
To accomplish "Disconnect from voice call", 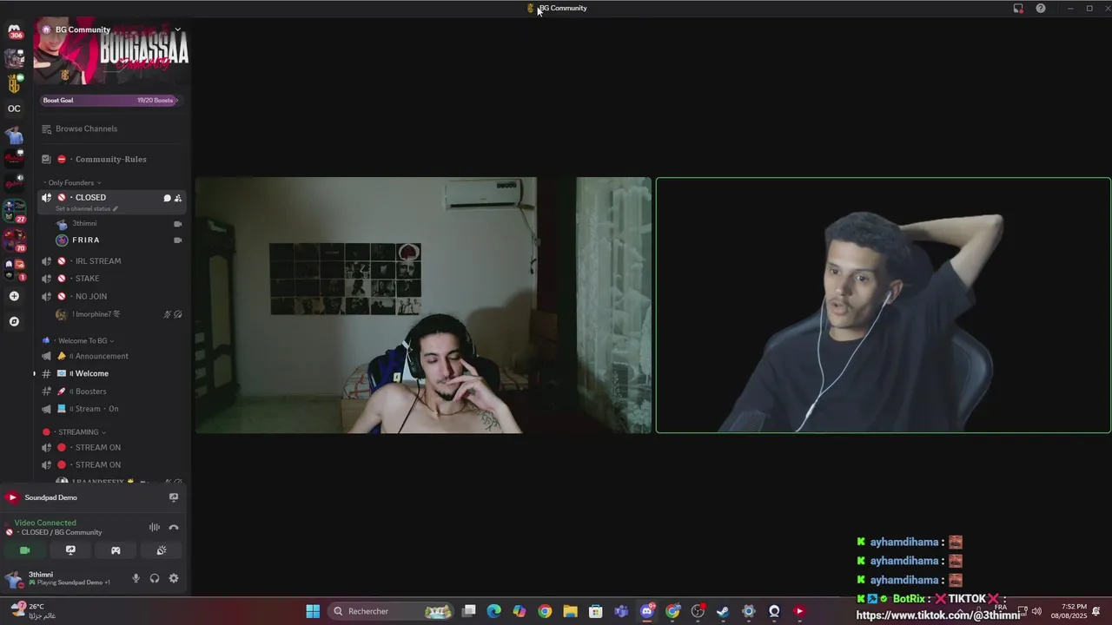I will [174, 527].
